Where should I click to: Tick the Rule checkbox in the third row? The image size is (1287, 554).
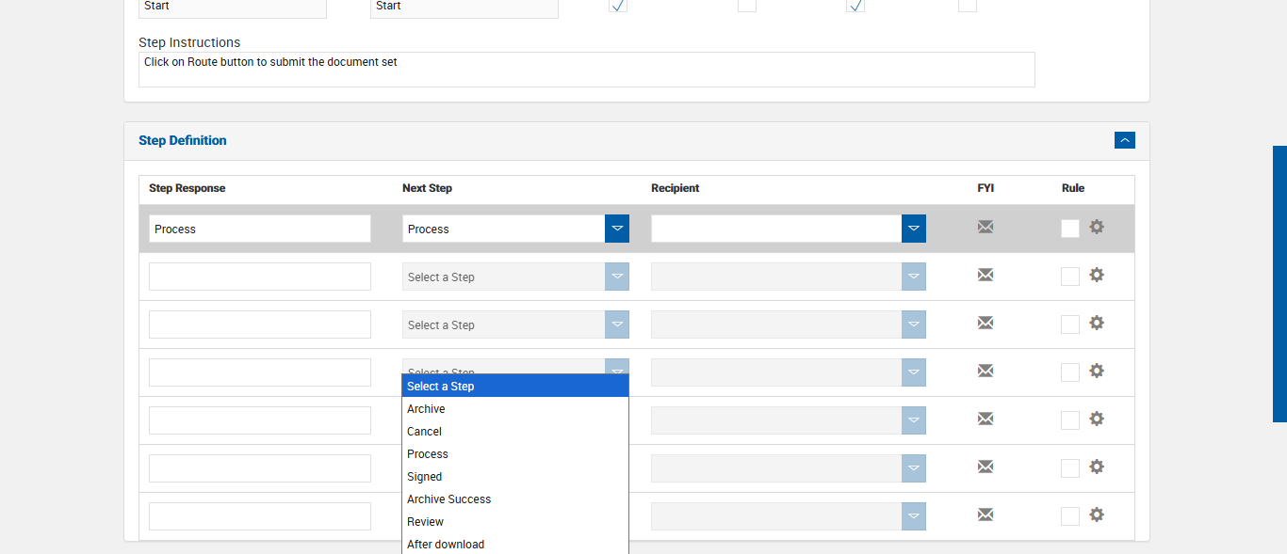pos(1070,324)
